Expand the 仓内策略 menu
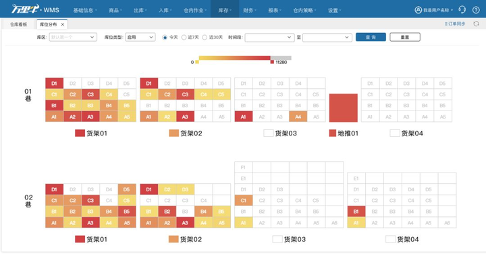This screenshot has height=254, width=486. pyautogui.click(x=304, y=10)
